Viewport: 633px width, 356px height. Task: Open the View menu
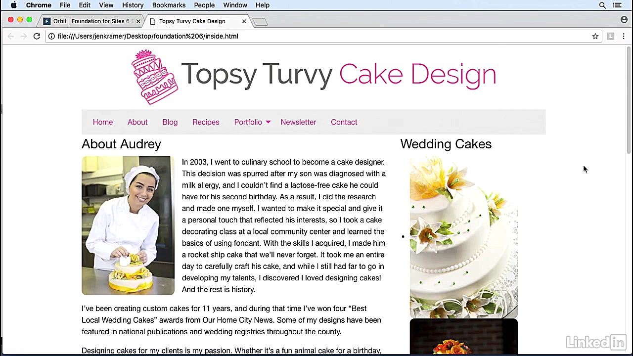pos(106,5)
